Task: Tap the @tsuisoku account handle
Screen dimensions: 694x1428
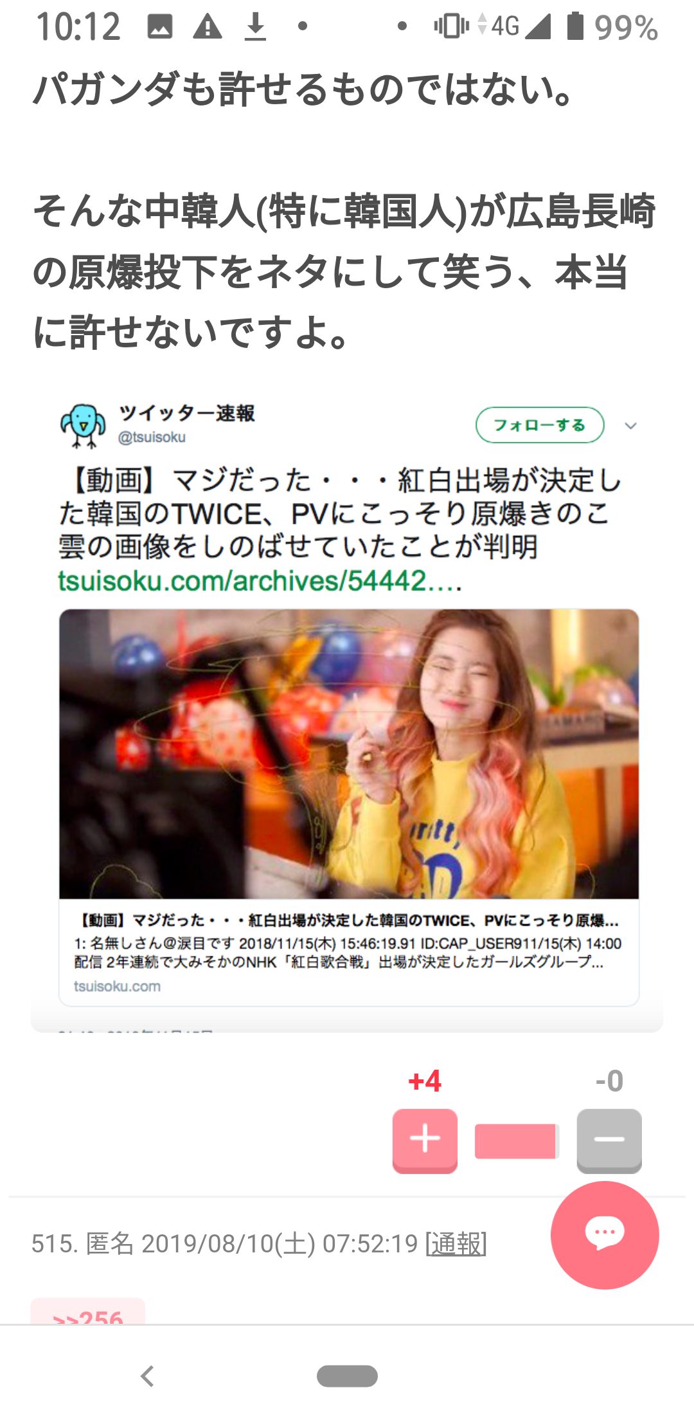Action: [152, 437]
